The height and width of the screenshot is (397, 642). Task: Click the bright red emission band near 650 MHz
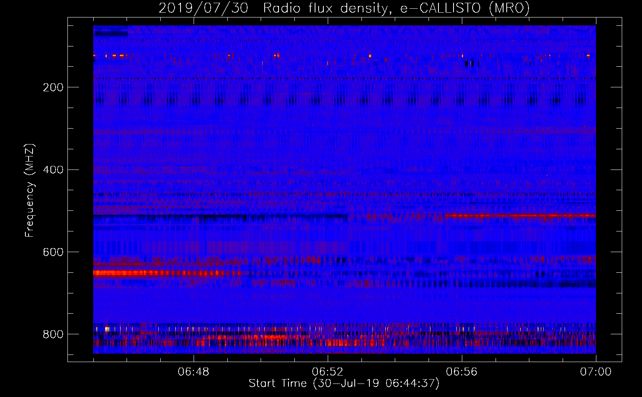[x=167, y=273]
